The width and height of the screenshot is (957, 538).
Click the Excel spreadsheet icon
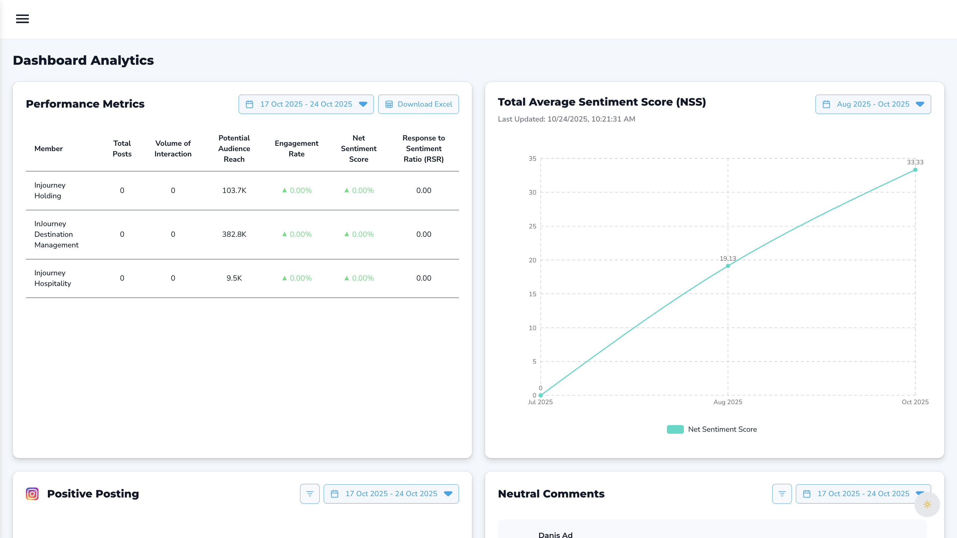(389, 104)
